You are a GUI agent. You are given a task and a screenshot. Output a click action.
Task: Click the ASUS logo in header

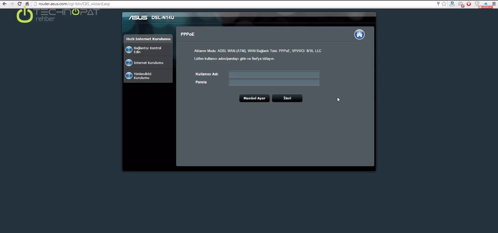coord(138,18)
